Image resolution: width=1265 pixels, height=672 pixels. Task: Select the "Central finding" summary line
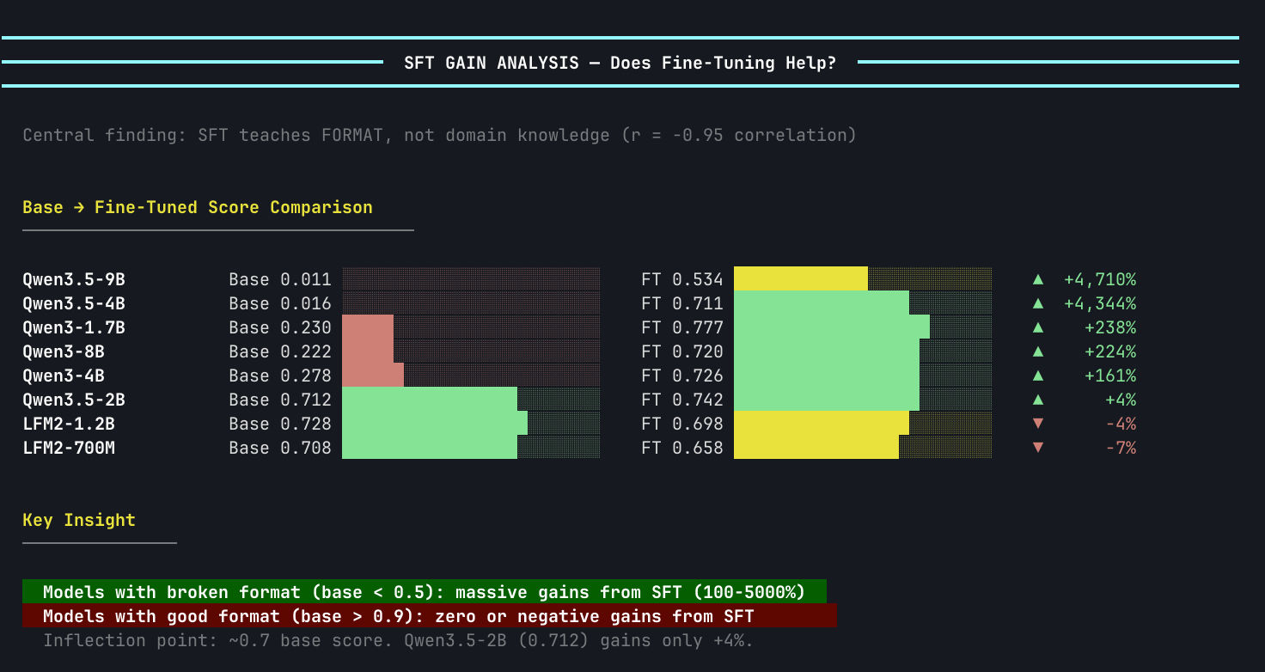tap(440, 135)
